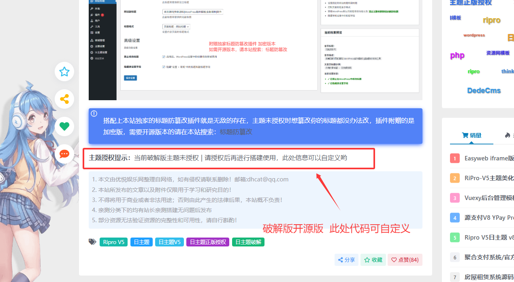Click the 收藏 favorite button

373,260
